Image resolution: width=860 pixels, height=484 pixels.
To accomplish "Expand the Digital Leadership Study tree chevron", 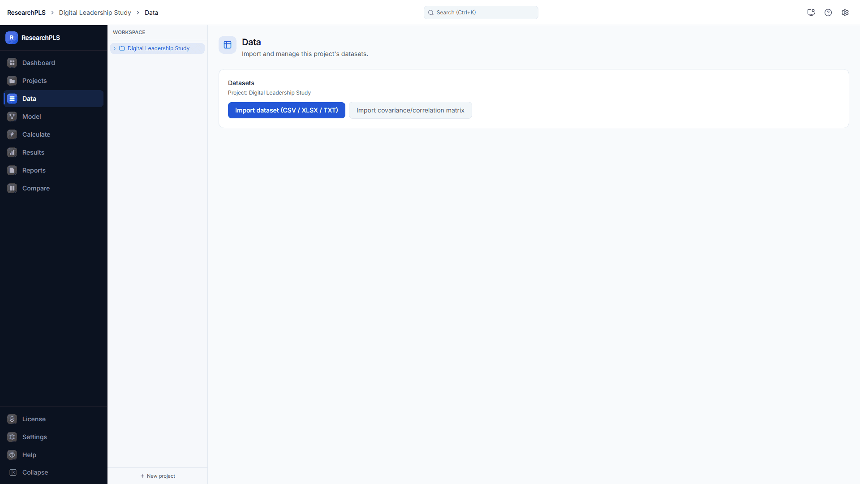I will (x=115, y=48).
